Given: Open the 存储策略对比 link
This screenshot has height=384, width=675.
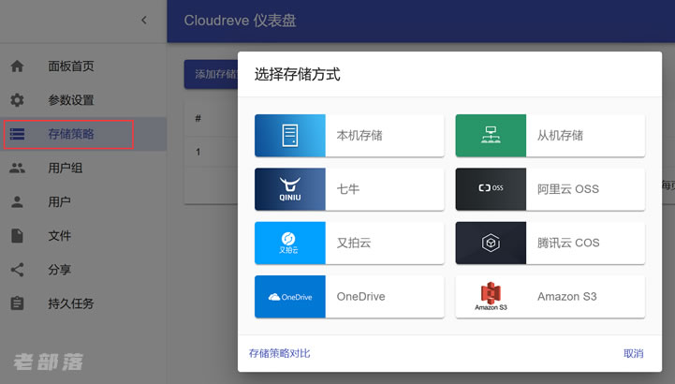Looking at the screenshot, I should click(x=279, y=353).
